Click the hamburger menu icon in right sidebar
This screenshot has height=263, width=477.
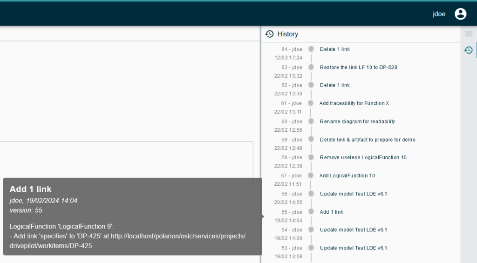[469, 34]
